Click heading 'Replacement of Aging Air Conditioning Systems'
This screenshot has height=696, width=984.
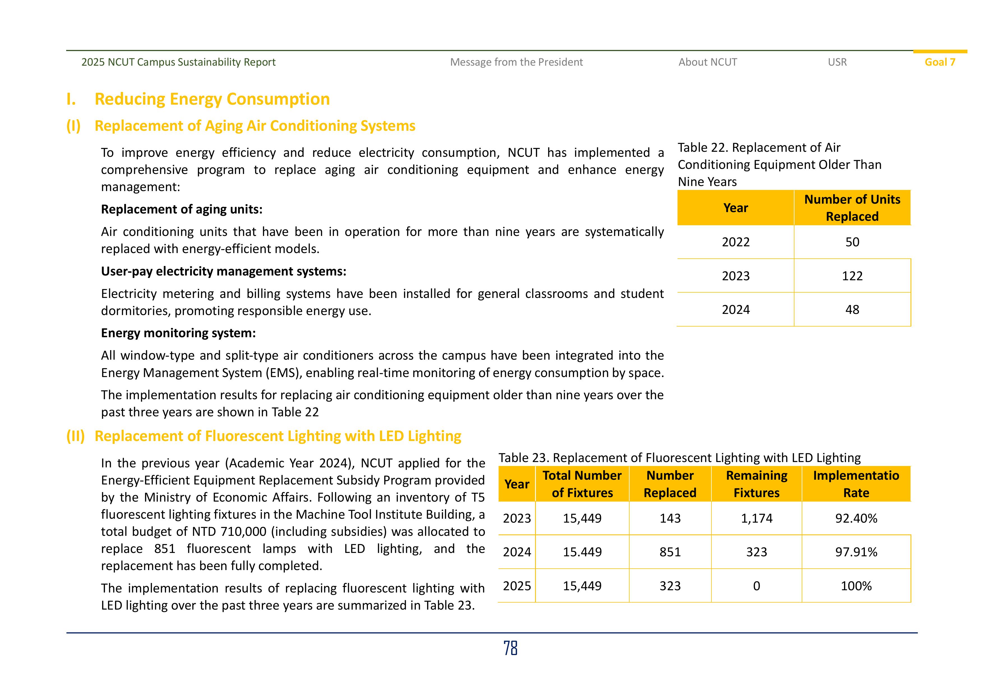click(x=255, y=126)
